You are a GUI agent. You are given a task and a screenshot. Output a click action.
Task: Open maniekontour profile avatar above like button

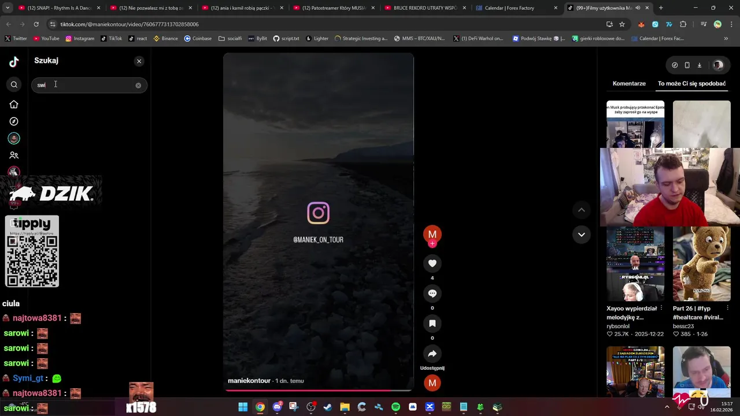pos(432,234)
